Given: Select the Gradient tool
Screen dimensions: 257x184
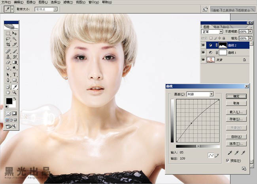Looking at the screenshot, I should tap(14, 62).
